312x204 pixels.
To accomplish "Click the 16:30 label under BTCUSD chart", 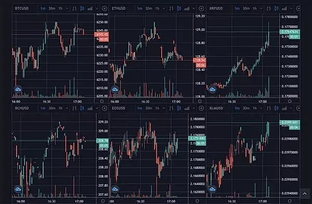I will point(47,101).
